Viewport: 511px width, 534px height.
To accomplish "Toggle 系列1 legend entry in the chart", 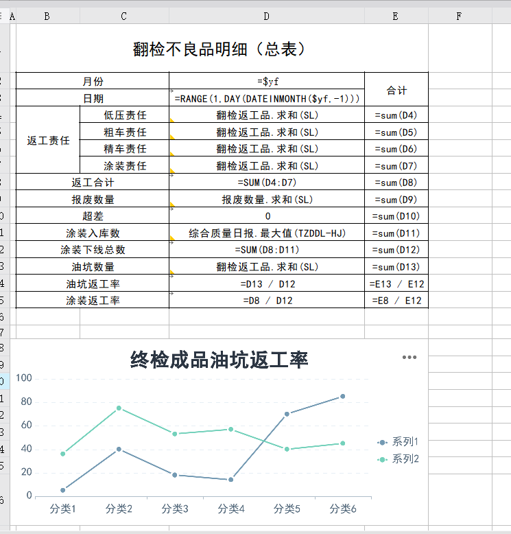I will [398, 442].
